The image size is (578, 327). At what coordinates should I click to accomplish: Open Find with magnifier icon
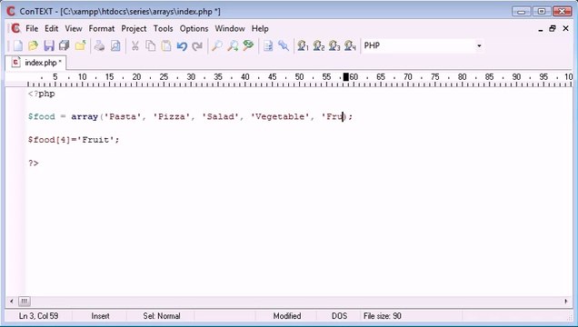click(216, 45)
